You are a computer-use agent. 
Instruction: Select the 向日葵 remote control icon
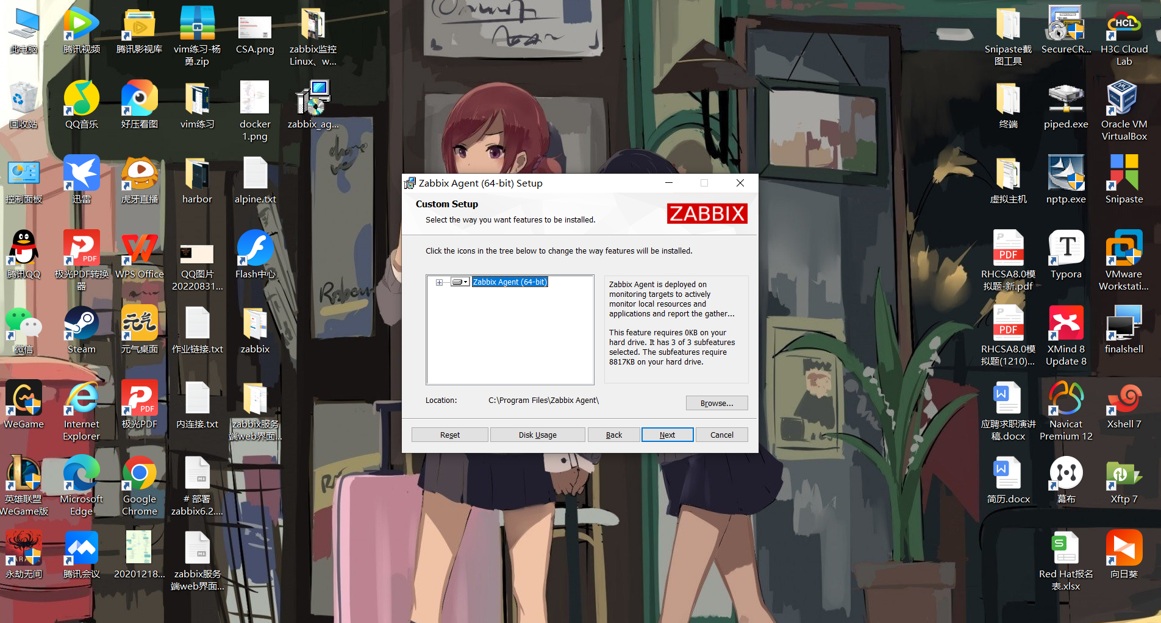[1124, 555]
